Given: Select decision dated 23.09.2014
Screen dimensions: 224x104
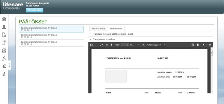Looking at the screenshot, I should point(51,29).
